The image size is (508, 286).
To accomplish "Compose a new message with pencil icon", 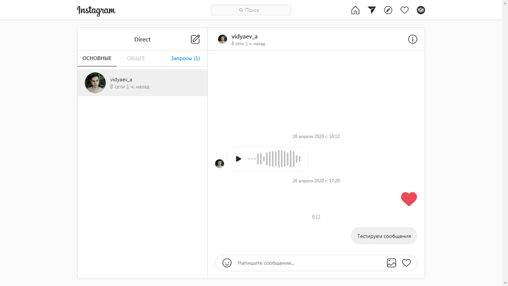I will (x=195, y=39).
